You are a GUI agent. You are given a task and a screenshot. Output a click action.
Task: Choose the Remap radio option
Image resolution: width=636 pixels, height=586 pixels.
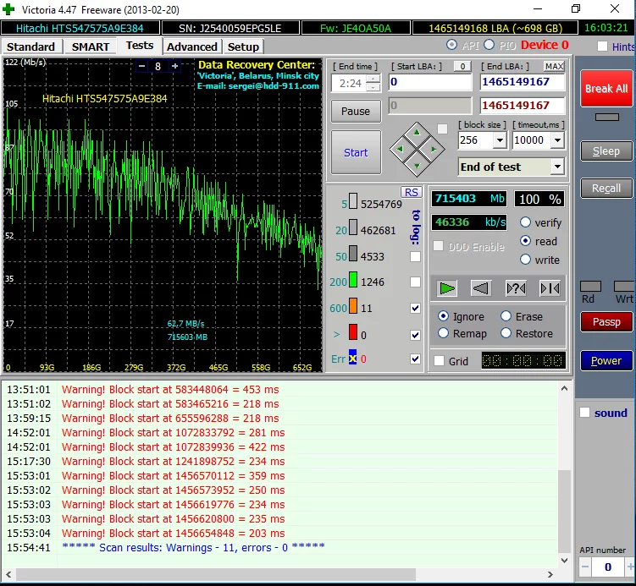tap(443, 333)
